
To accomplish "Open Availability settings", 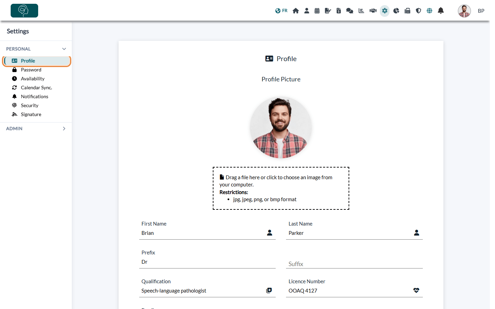I will point(33,79).
